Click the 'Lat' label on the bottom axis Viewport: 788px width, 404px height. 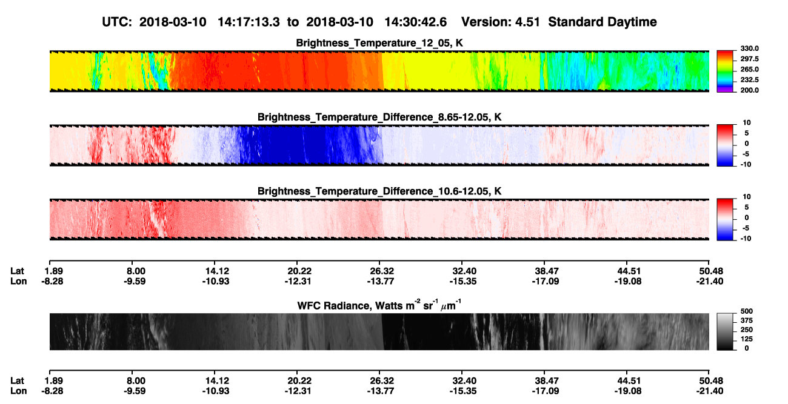coord(17,380)
